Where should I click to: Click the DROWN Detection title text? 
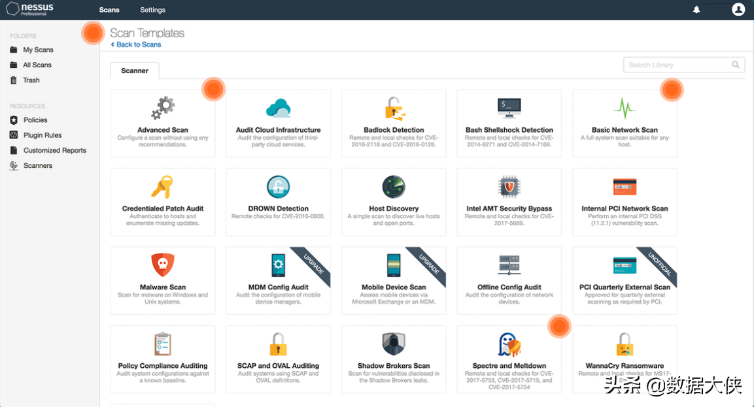tap(279, 208)
